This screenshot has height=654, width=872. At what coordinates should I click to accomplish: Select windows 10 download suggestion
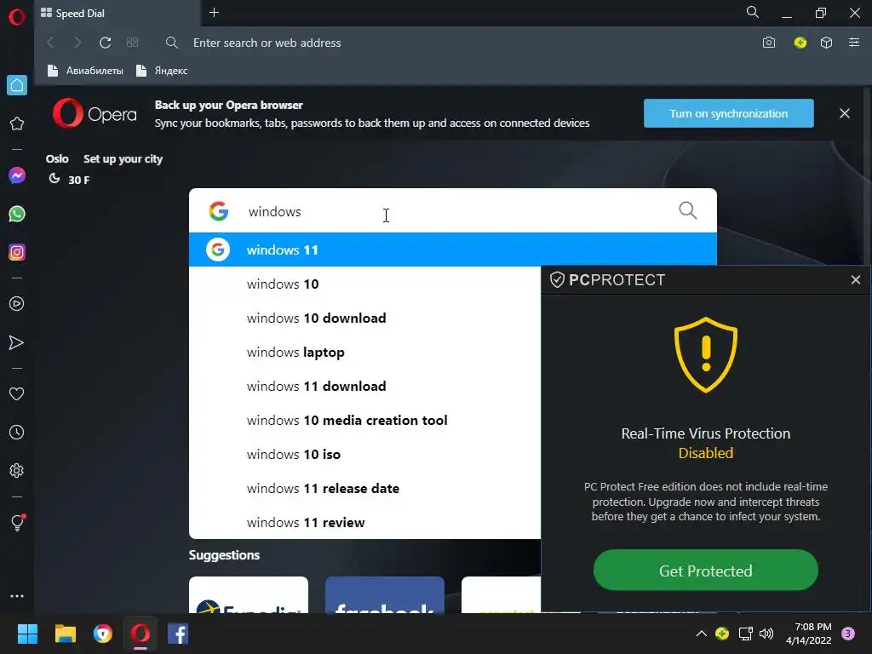tap(364, 318)
